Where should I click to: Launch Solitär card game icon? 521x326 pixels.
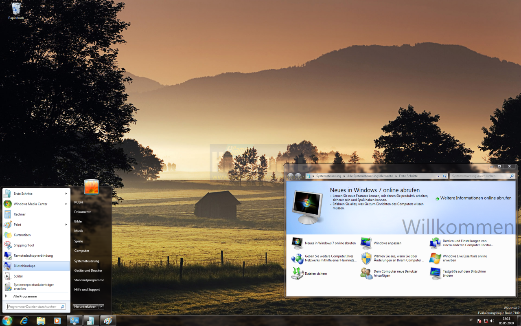coord(8,276)
